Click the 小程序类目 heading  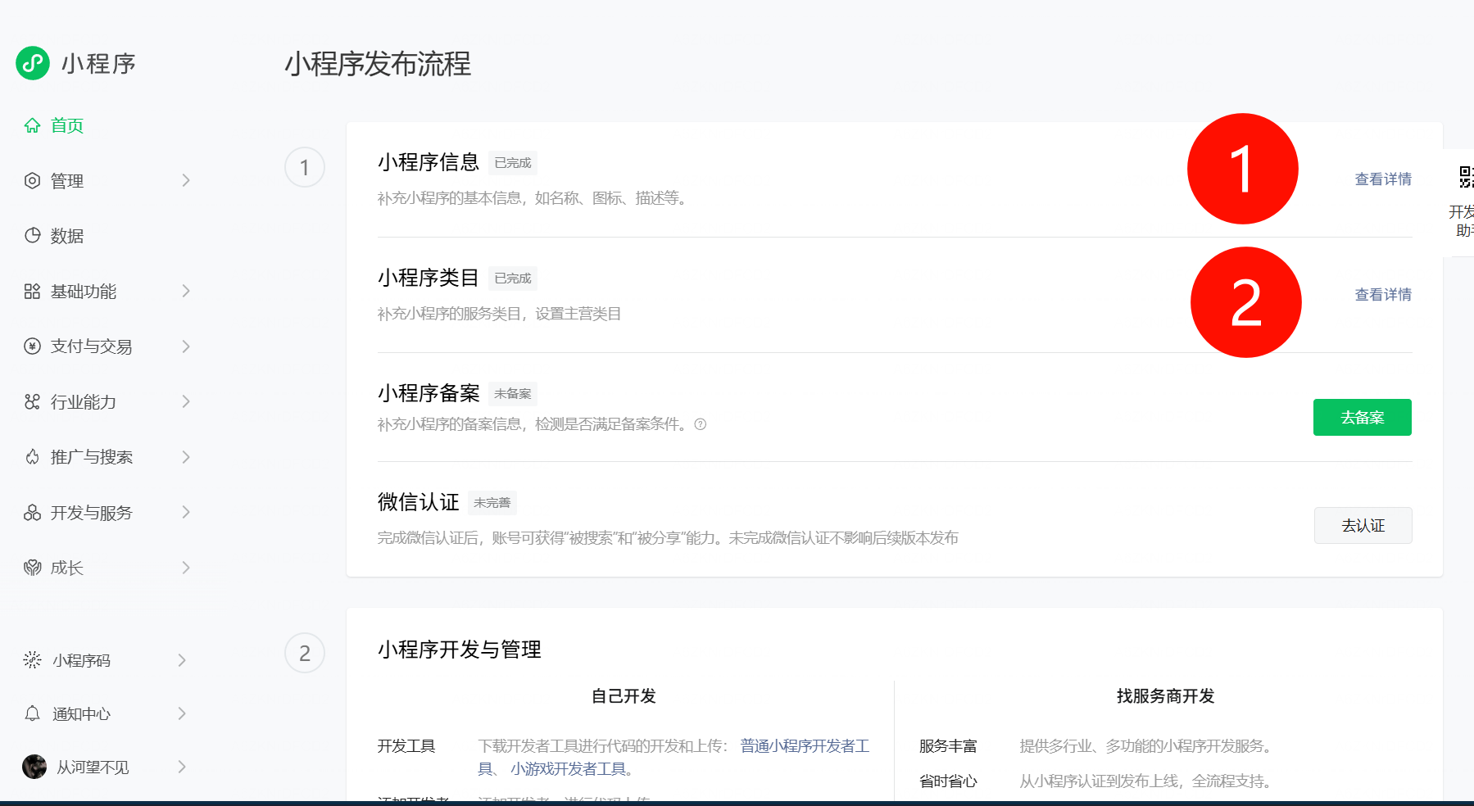[x=429, y=278]
